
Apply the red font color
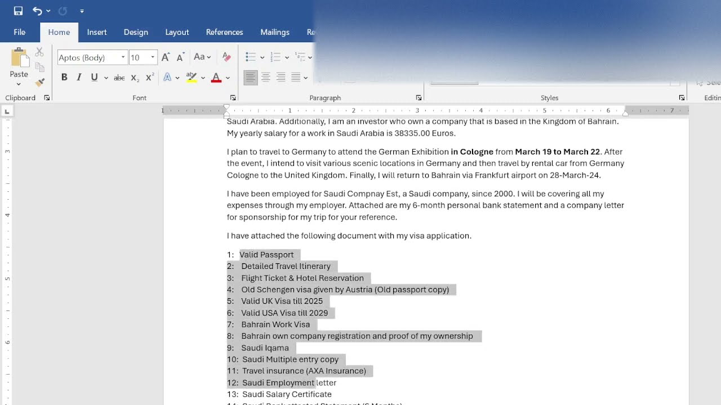(x=216, y=78)
